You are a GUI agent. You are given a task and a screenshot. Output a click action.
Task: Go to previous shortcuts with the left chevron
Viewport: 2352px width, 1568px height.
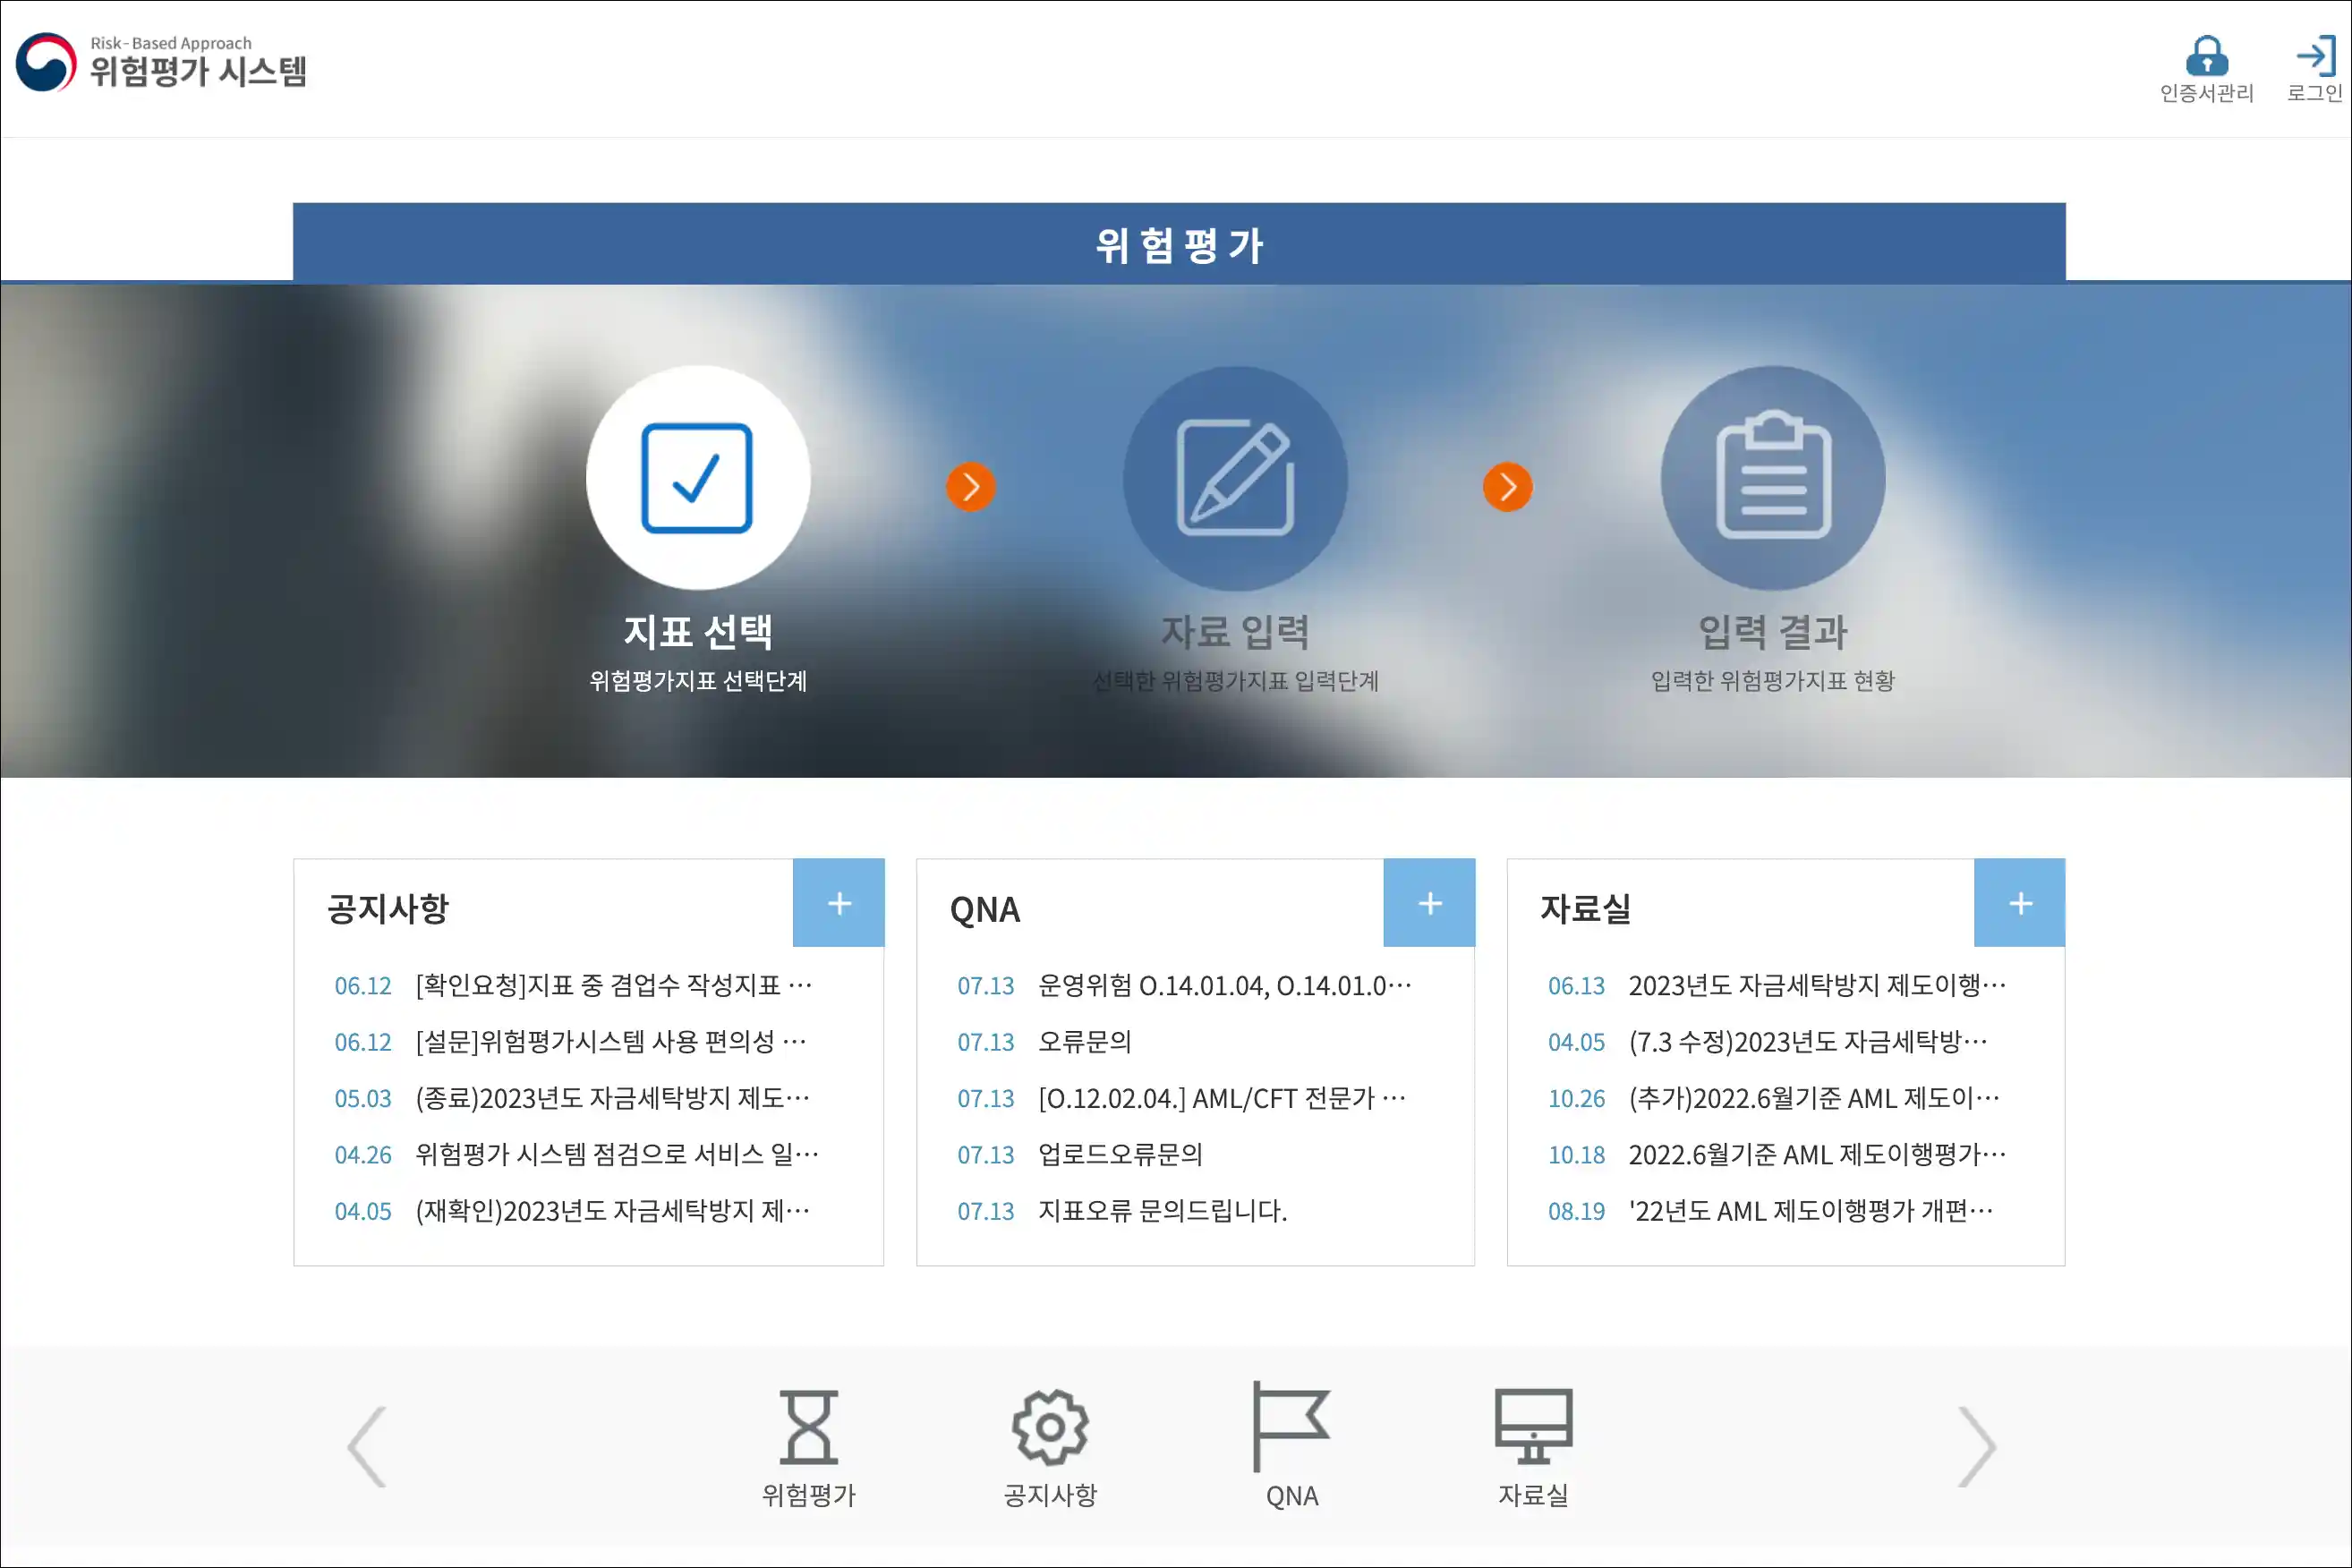coord(367,1447)
